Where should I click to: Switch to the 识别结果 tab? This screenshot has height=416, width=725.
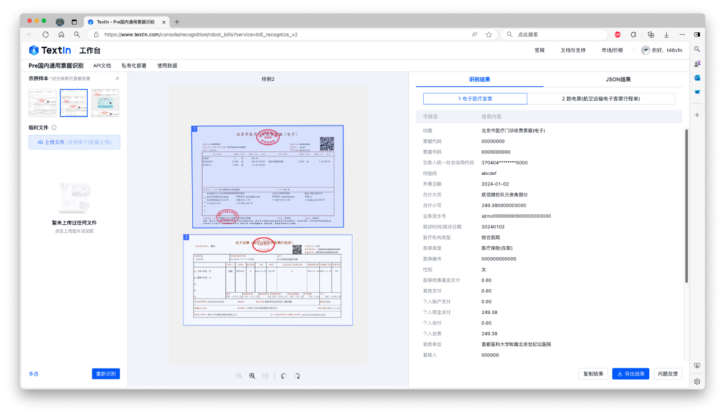tap(479, 79)
